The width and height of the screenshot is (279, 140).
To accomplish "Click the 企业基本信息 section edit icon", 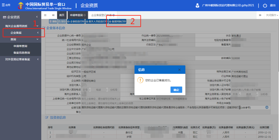I will 44,28.
